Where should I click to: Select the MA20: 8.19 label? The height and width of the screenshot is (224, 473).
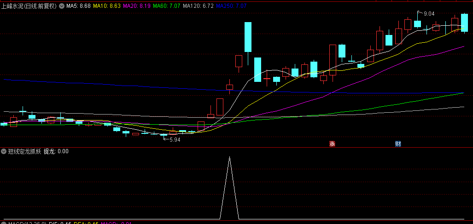point(137,6)
